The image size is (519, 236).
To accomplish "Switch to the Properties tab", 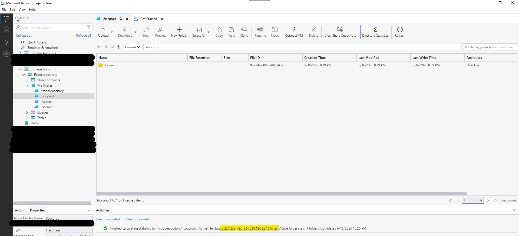I will [37, 210].
